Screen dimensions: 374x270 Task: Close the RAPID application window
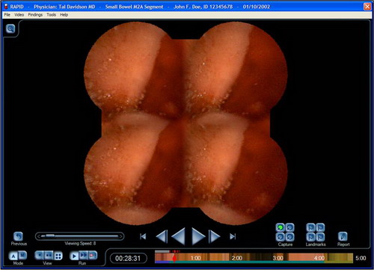click(367, 7)
